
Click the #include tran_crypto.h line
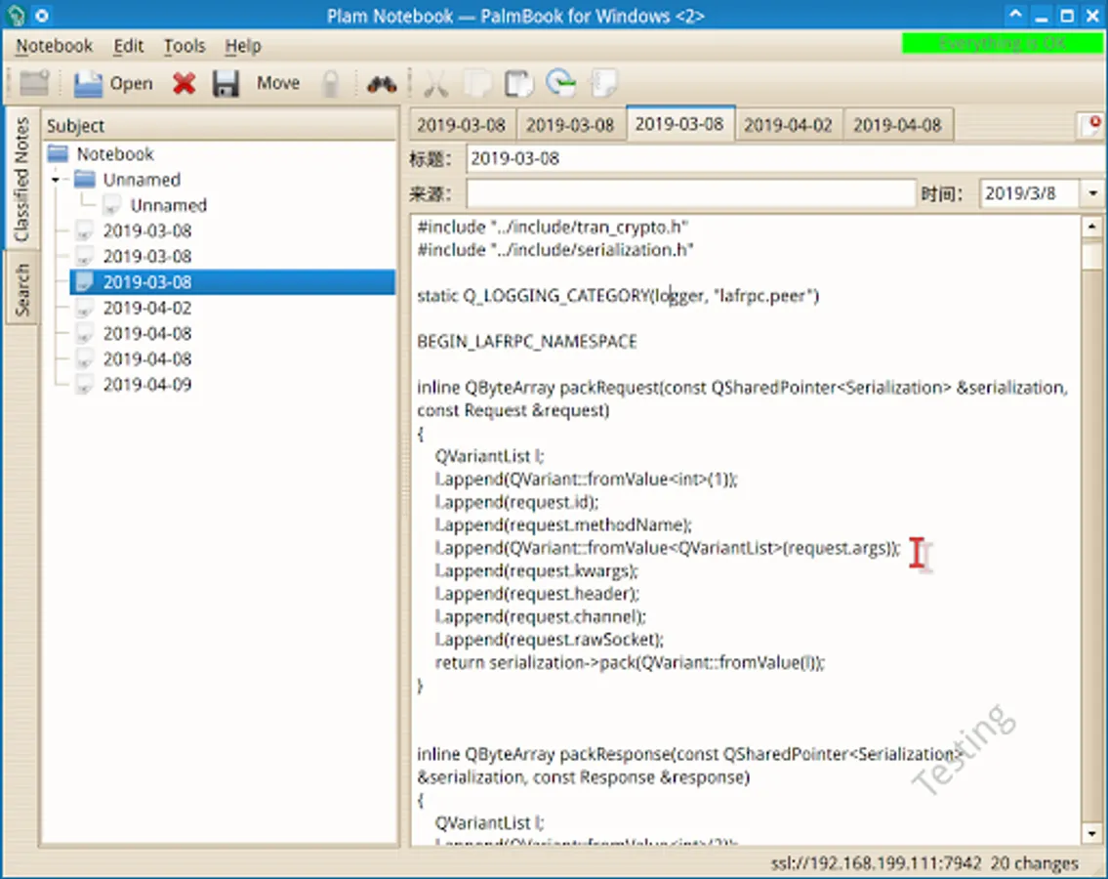[x=553, y=227]
